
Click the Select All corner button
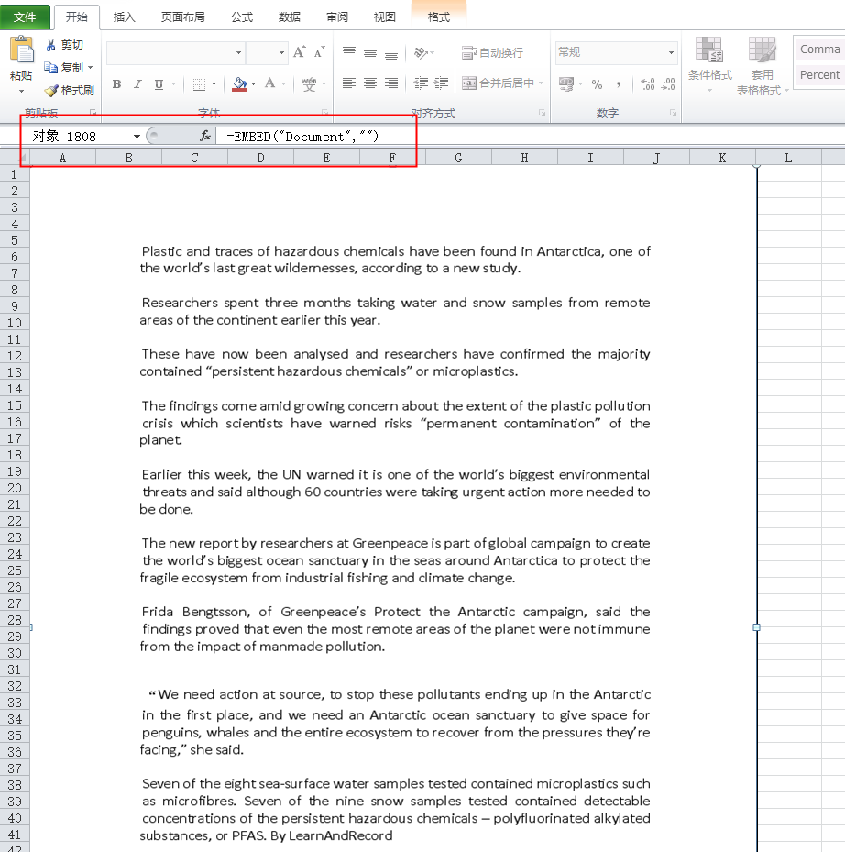(15, 158)
